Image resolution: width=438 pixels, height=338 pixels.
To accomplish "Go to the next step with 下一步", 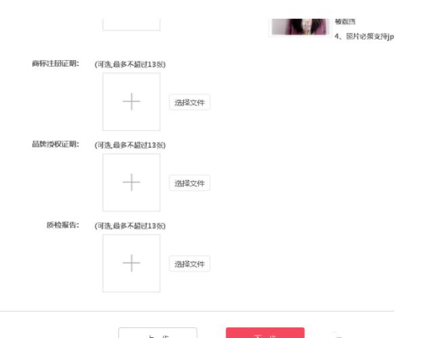I will click(265, 333).
